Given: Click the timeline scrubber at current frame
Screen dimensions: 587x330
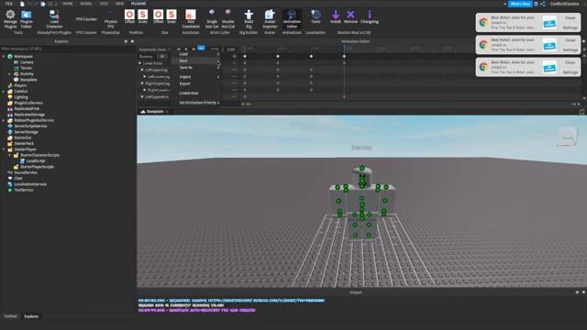Looking at the screenshot, I should 344,49.
